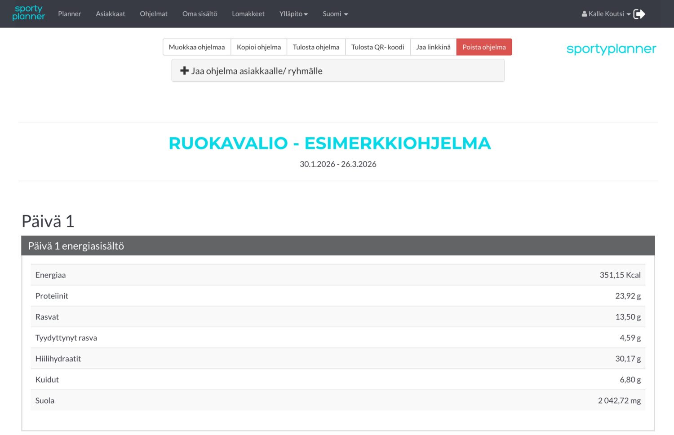Click Tulosta QR-koodi button
Viewport: 674px width, 435px height.
pyautogui.click(x=377, y=47)
